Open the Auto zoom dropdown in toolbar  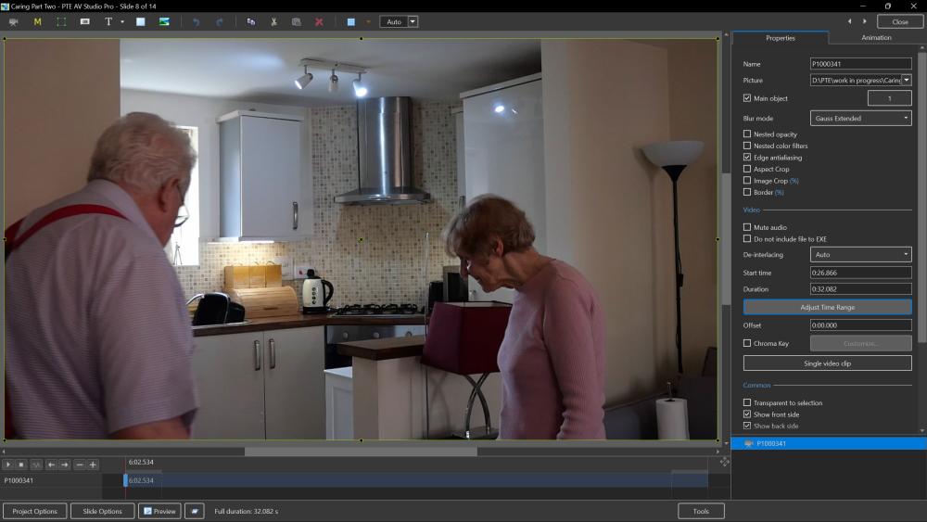413,21
